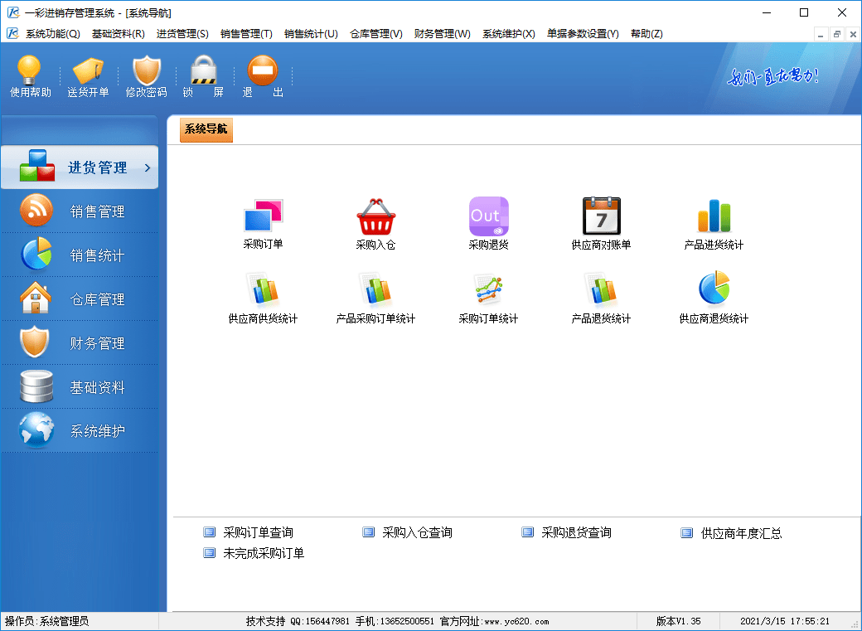
Task: Open the 供应商对账单 supplier statement calendar icon
Action: [601, 217]
